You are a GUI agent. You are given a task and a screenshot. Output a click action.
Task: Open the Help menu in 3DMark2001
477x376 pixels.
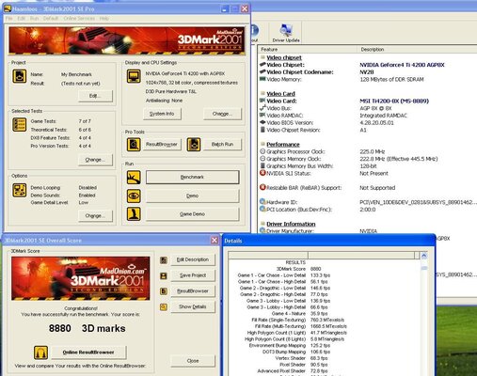pyautogui.click(x=104, y=19)
